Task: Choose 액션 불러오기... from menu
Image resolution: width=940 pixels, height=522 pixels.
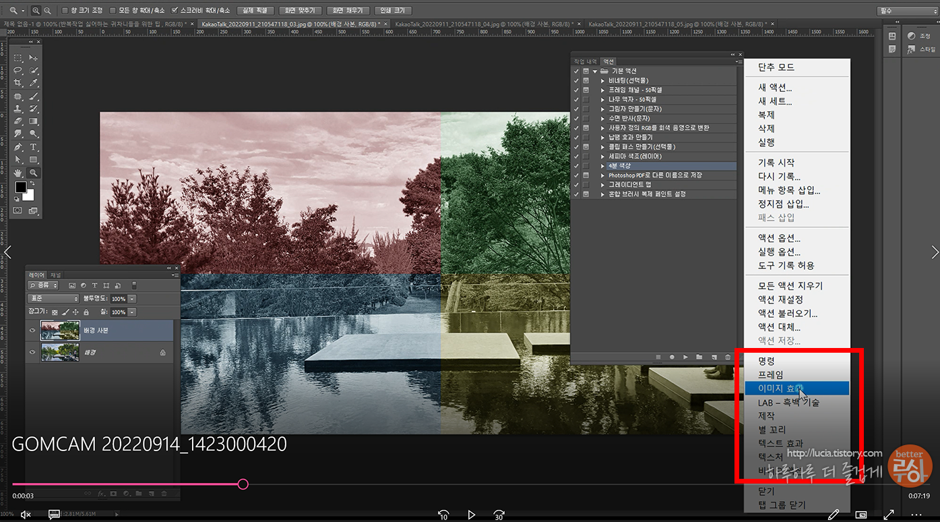Action: 788,313
